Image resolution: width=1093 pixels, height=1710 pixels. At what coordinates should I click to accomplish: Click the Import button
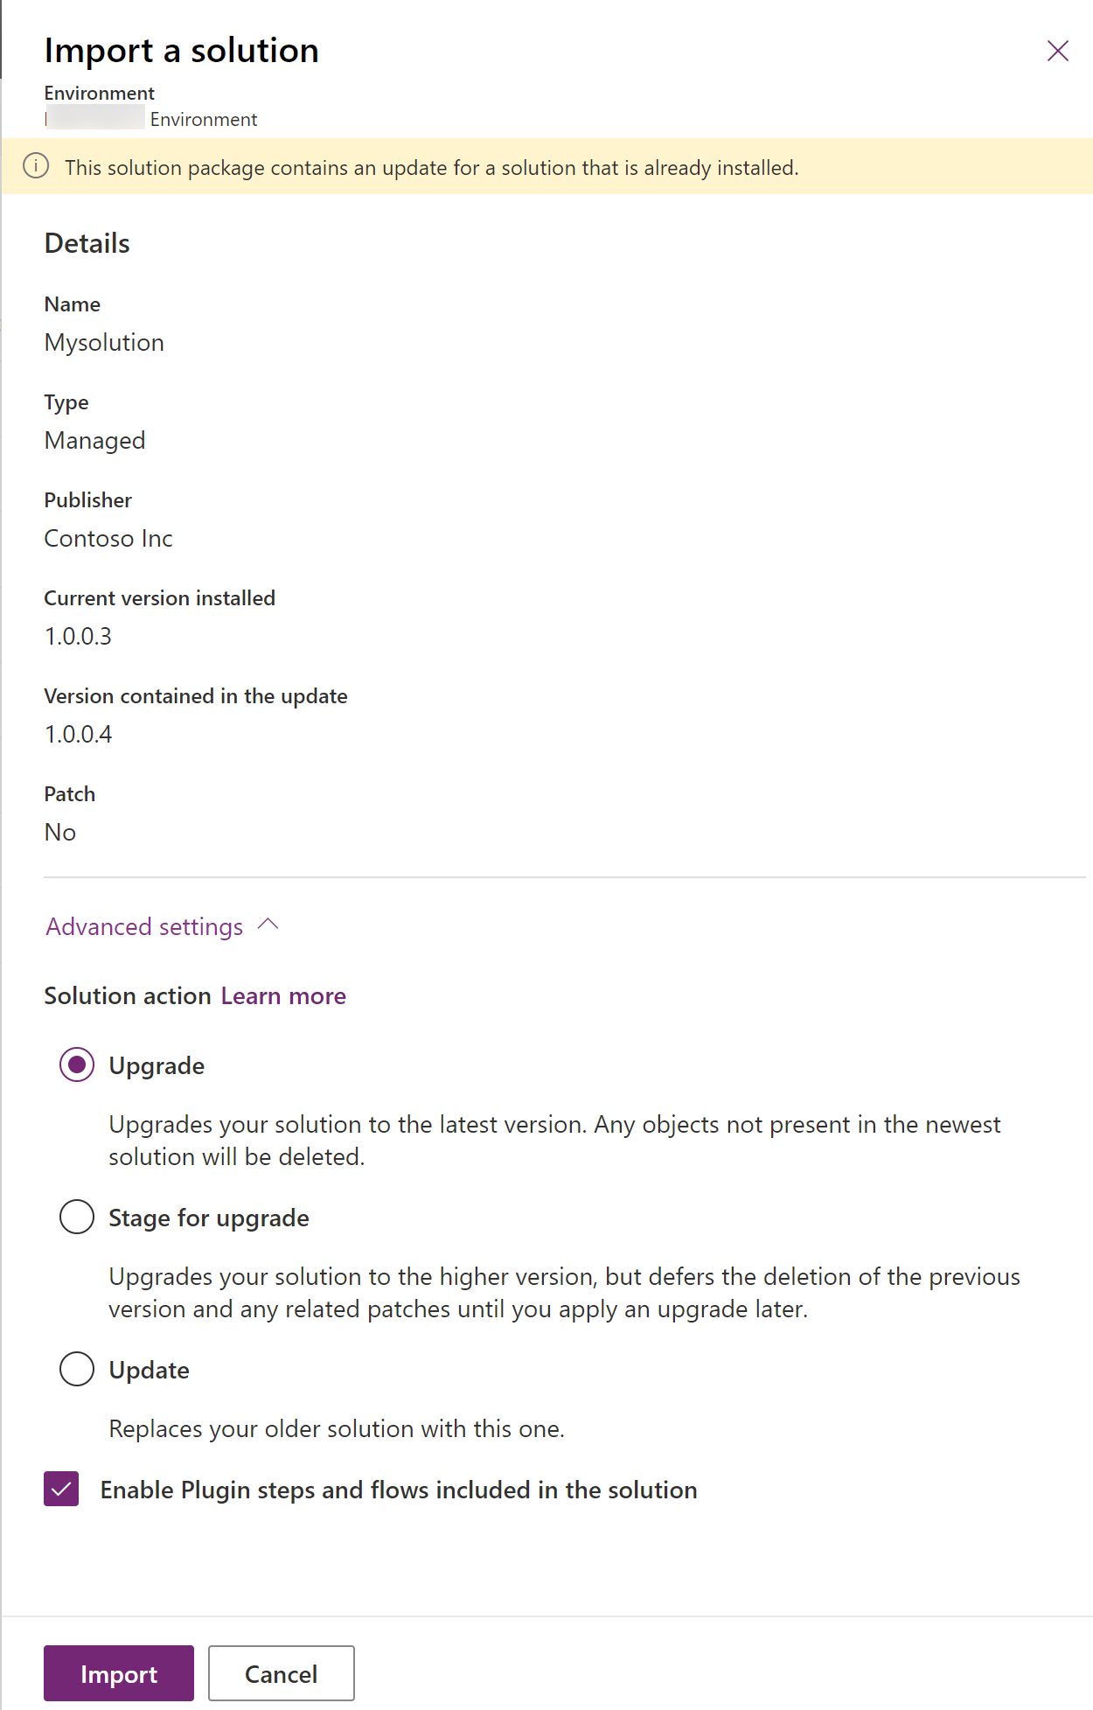coord(118,1672)
